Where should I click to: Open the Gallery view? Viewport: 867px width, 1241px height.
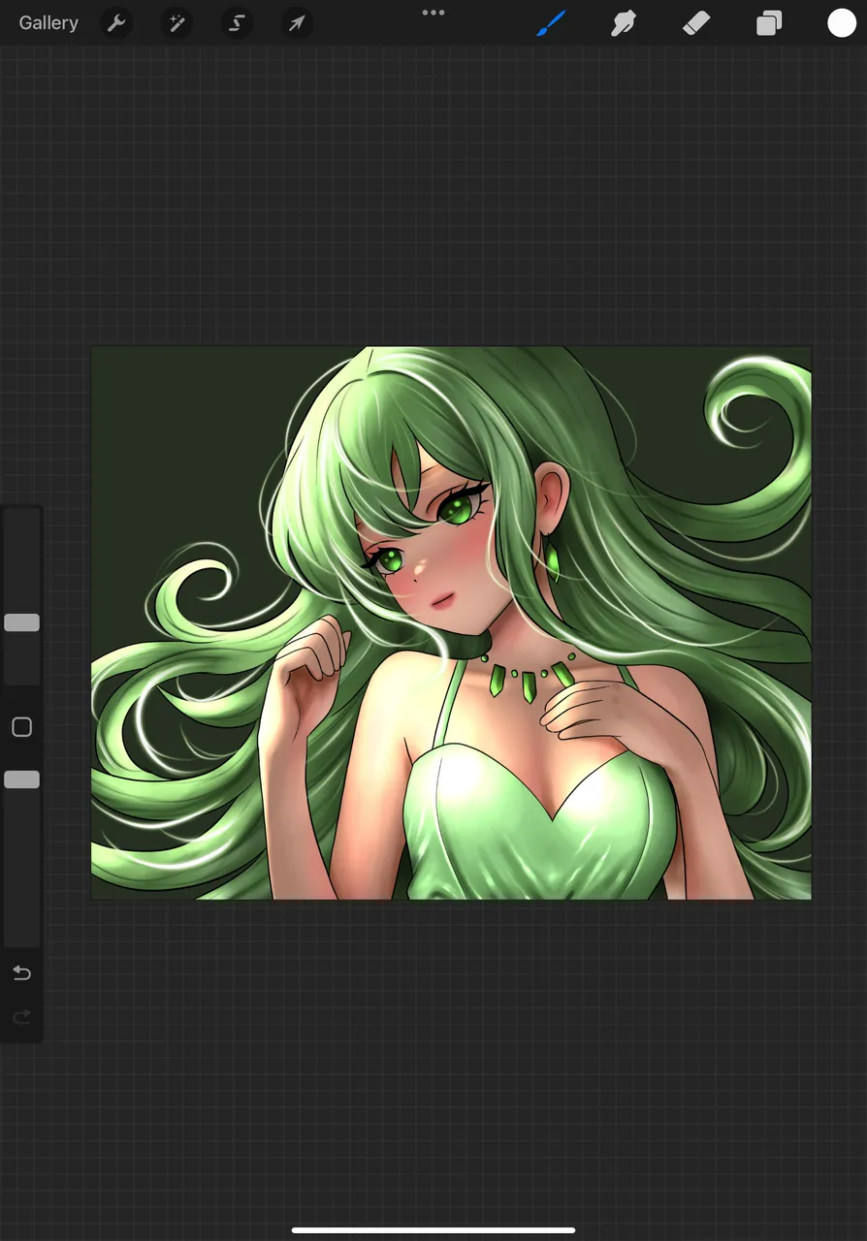[x=48, y=22]
